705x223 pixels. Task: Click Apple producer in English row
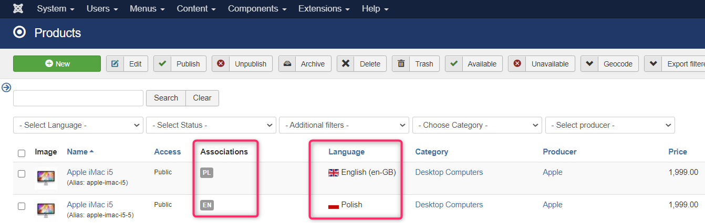tap(553, 172)
